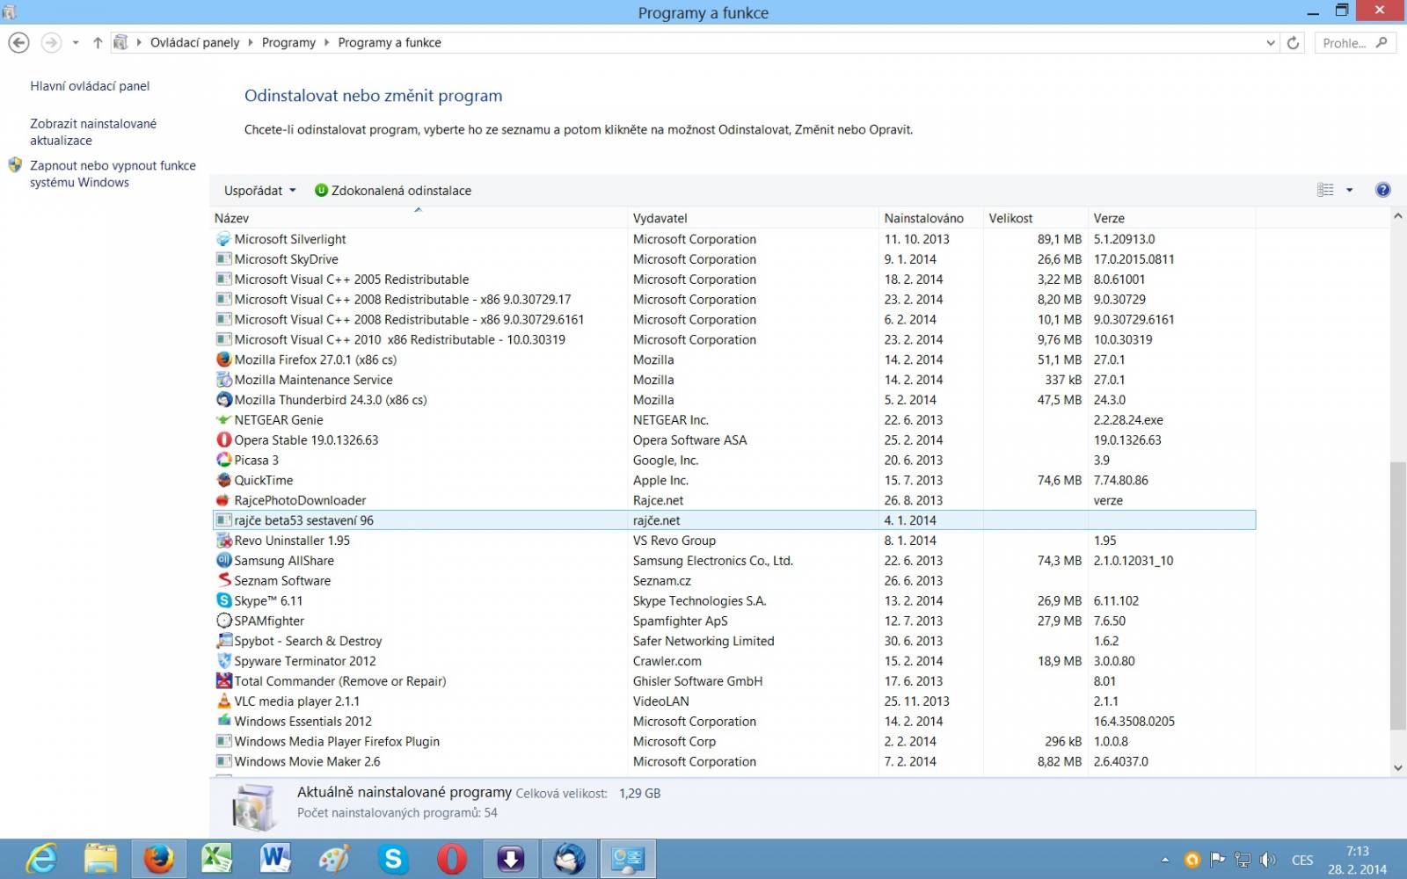Click the Opera Stable row icon

(x=223, y=440)
